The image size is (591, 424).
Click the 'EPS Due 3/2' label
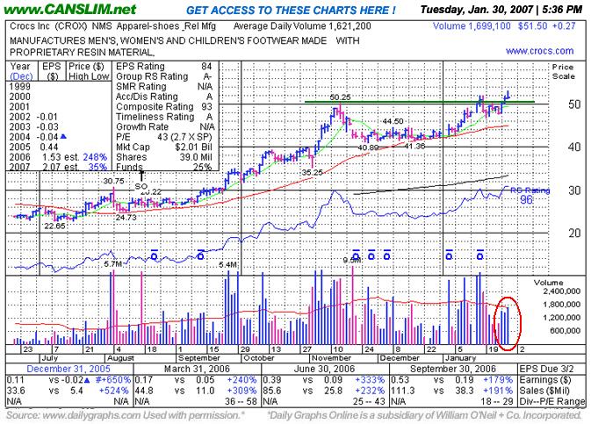coord(546,369)
